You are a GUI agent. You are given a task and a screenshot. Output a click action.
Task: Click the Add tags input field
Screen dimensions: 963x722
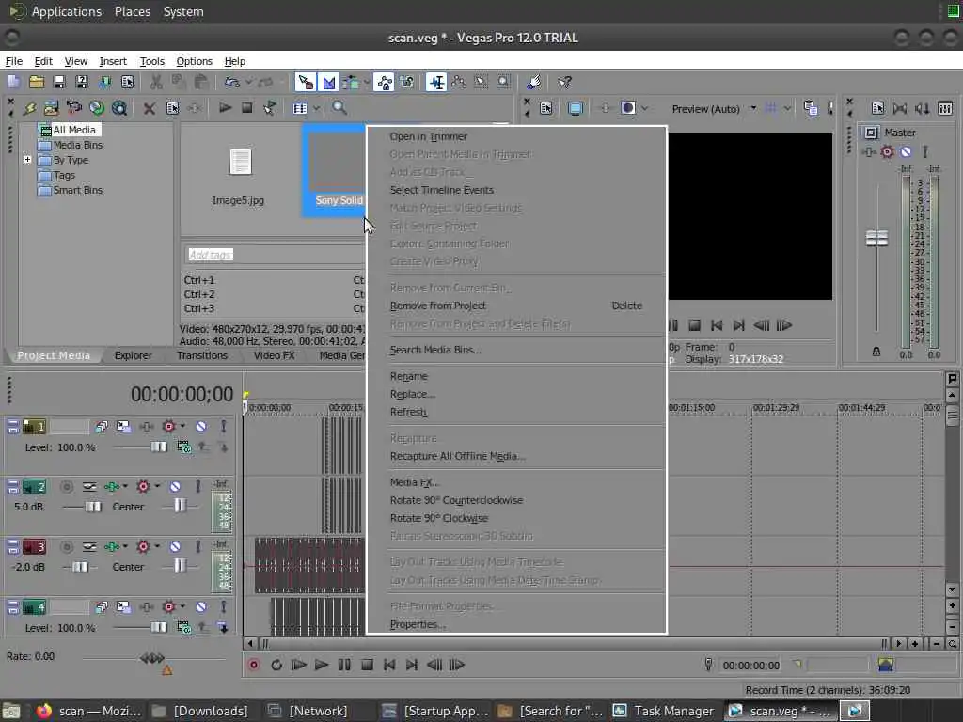click(274, 254)
